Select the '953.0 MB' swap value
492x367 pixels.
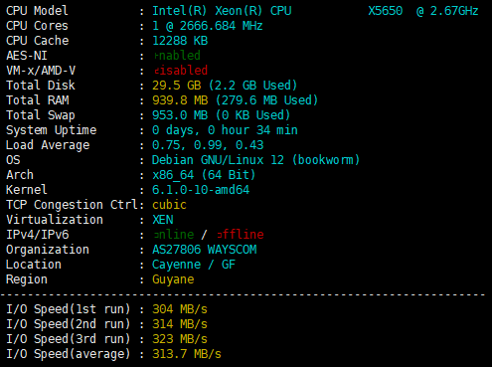coord(180,115)
